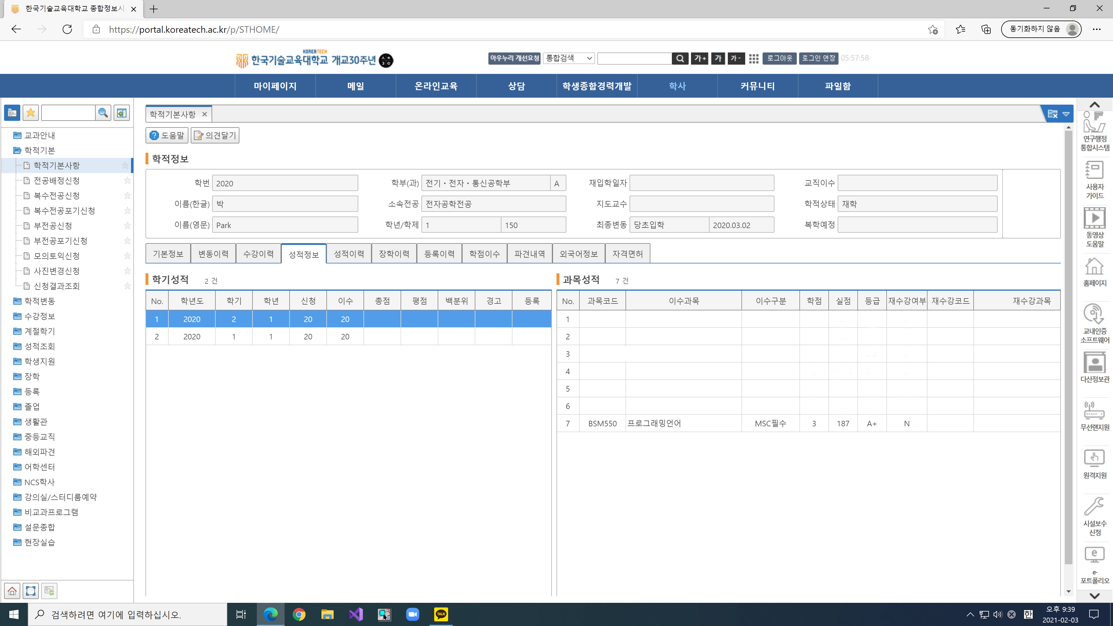This screenshot has width=1113, height=626.
Task: Open 교내인증 소프트웨어 quick link
Action: coord(1094,324)
